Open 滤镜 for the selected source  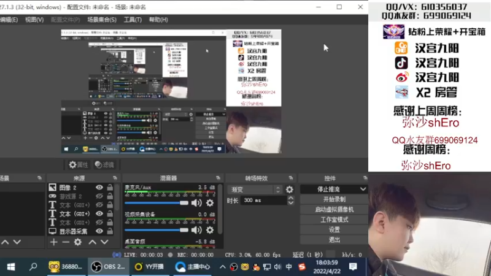pyautogui.click(x=104, y=164)
